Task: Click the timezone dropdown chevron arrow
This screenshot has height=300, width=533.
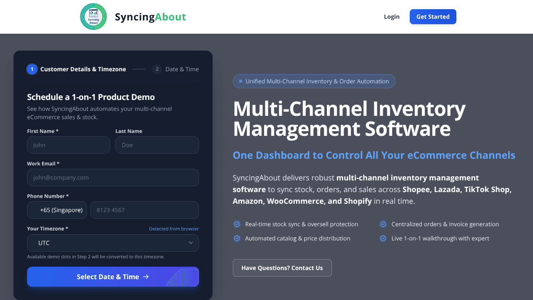Action: 191,243
